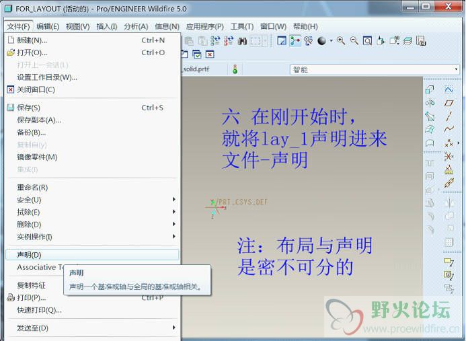Open the 信息(N) menu
This screenshot has height=341, width=466.
coord(167,26)
